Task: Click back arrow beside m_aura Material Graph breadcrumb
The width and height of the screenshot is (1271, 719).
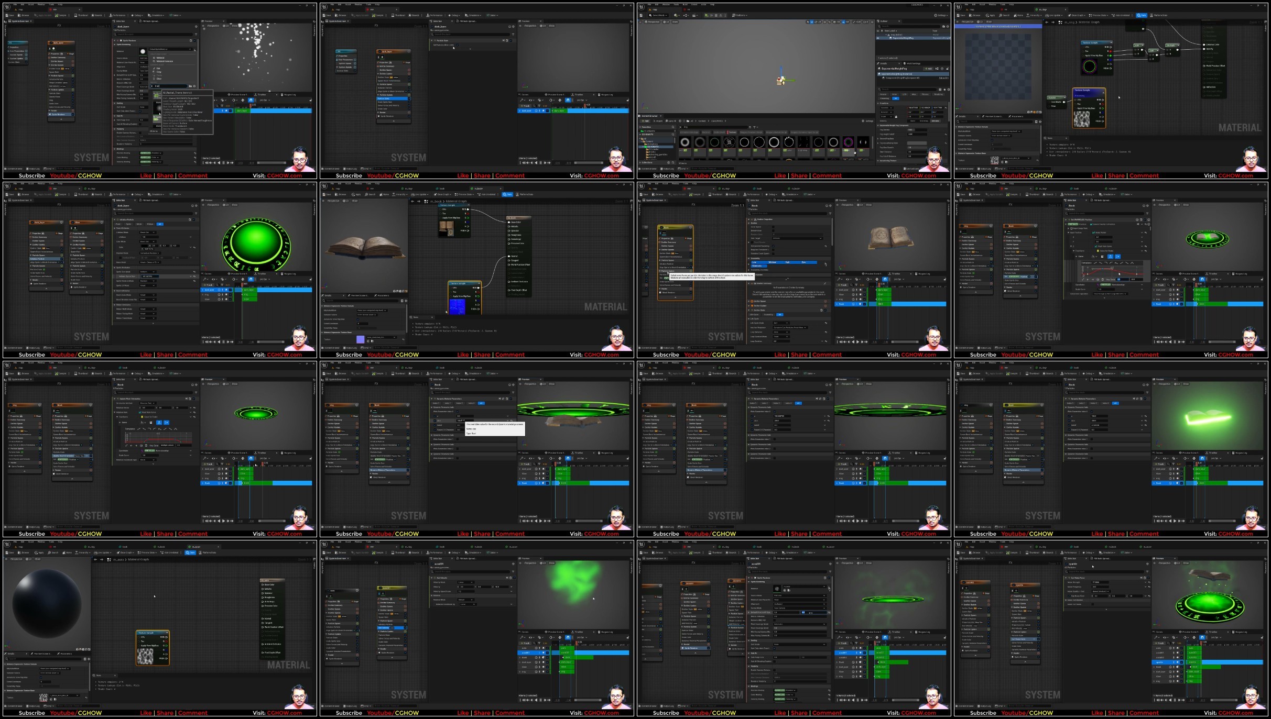Action: (95, 559)
